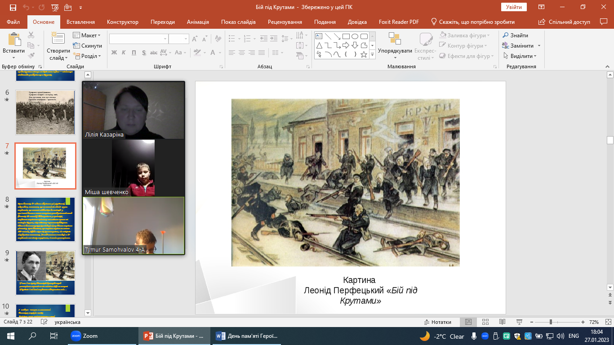The width and height of the screenshot is (614, 345).
Task: Select the right arrow block shape
Action: tap(346, 45)
